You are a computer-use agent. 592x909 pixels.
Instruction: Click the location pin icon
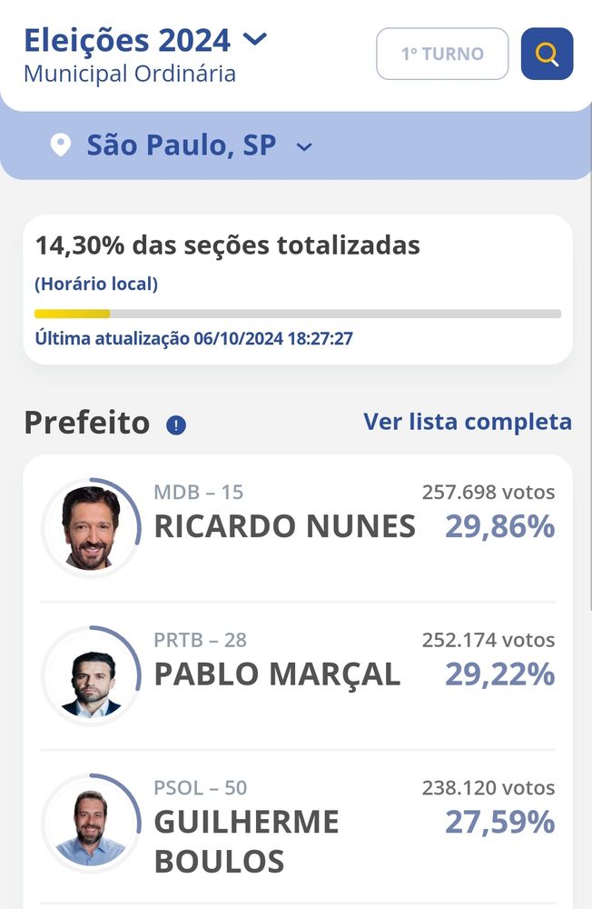pos(60,145)
